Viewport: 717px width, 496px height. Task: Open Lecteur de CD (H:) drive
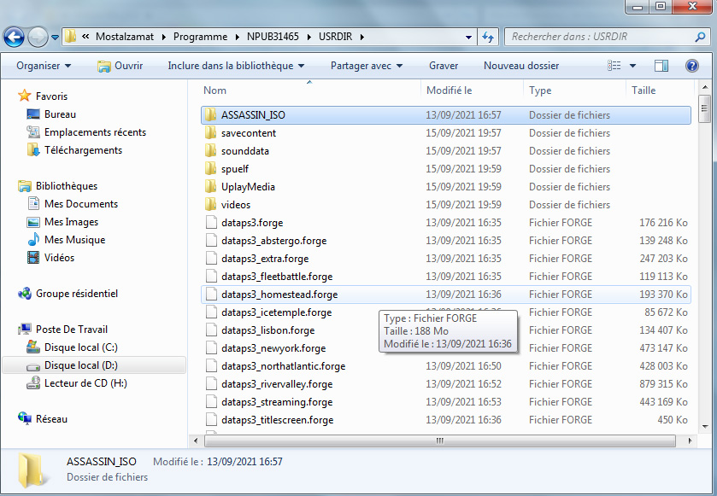pyautogui.click(x=85, y=383)
